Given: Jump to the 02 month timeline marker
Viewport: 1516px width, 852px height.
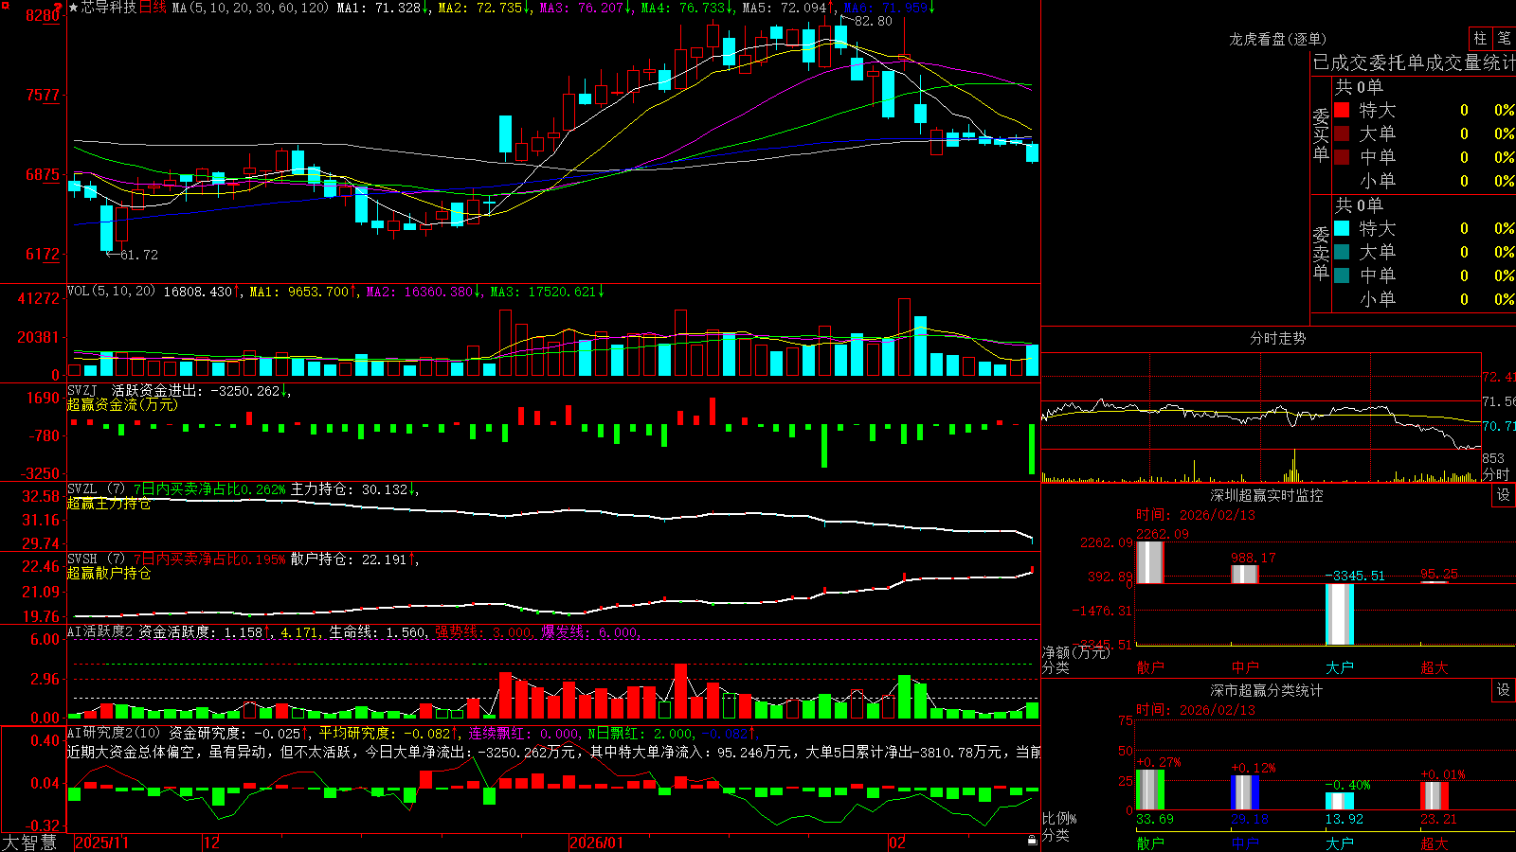Looking at the screenshot, I should click(x=897, y=843).
